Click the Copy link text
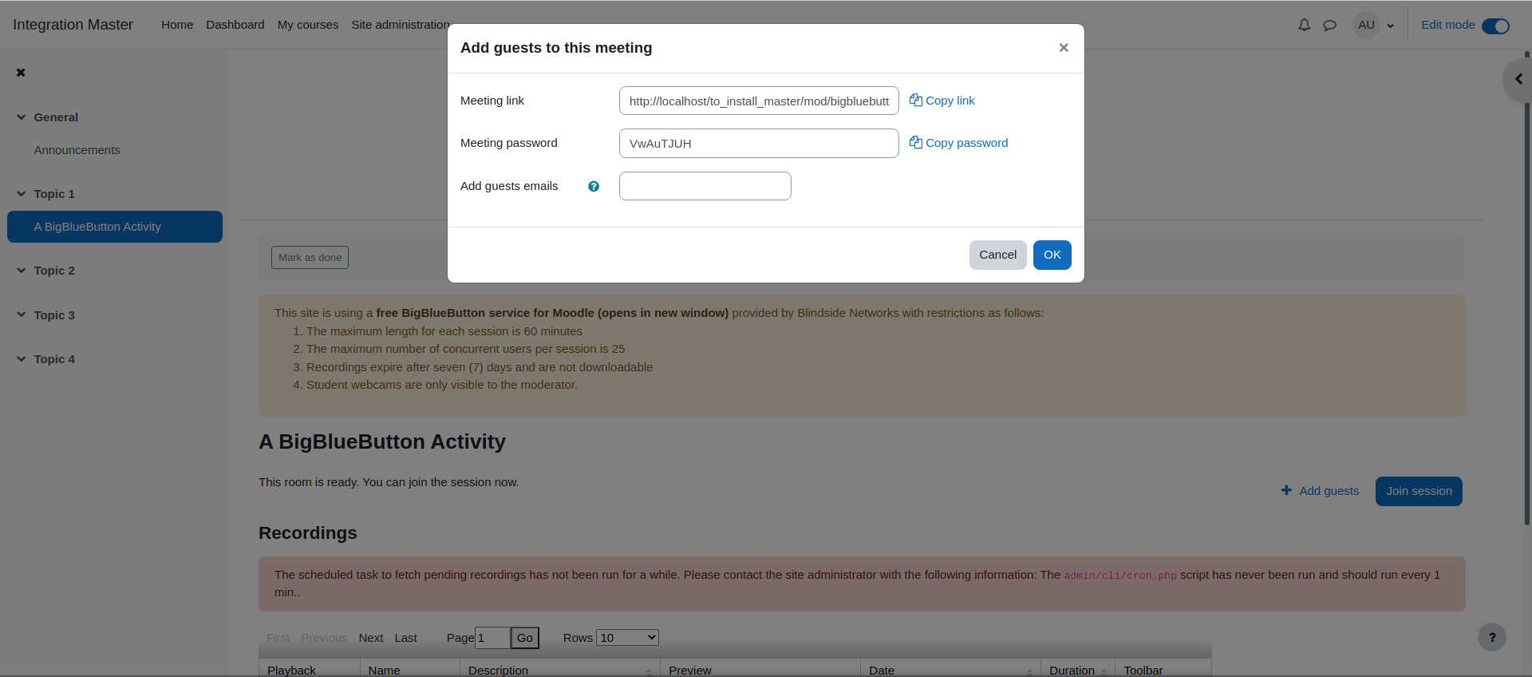1532x677 pixels. [x=950, y=101]
